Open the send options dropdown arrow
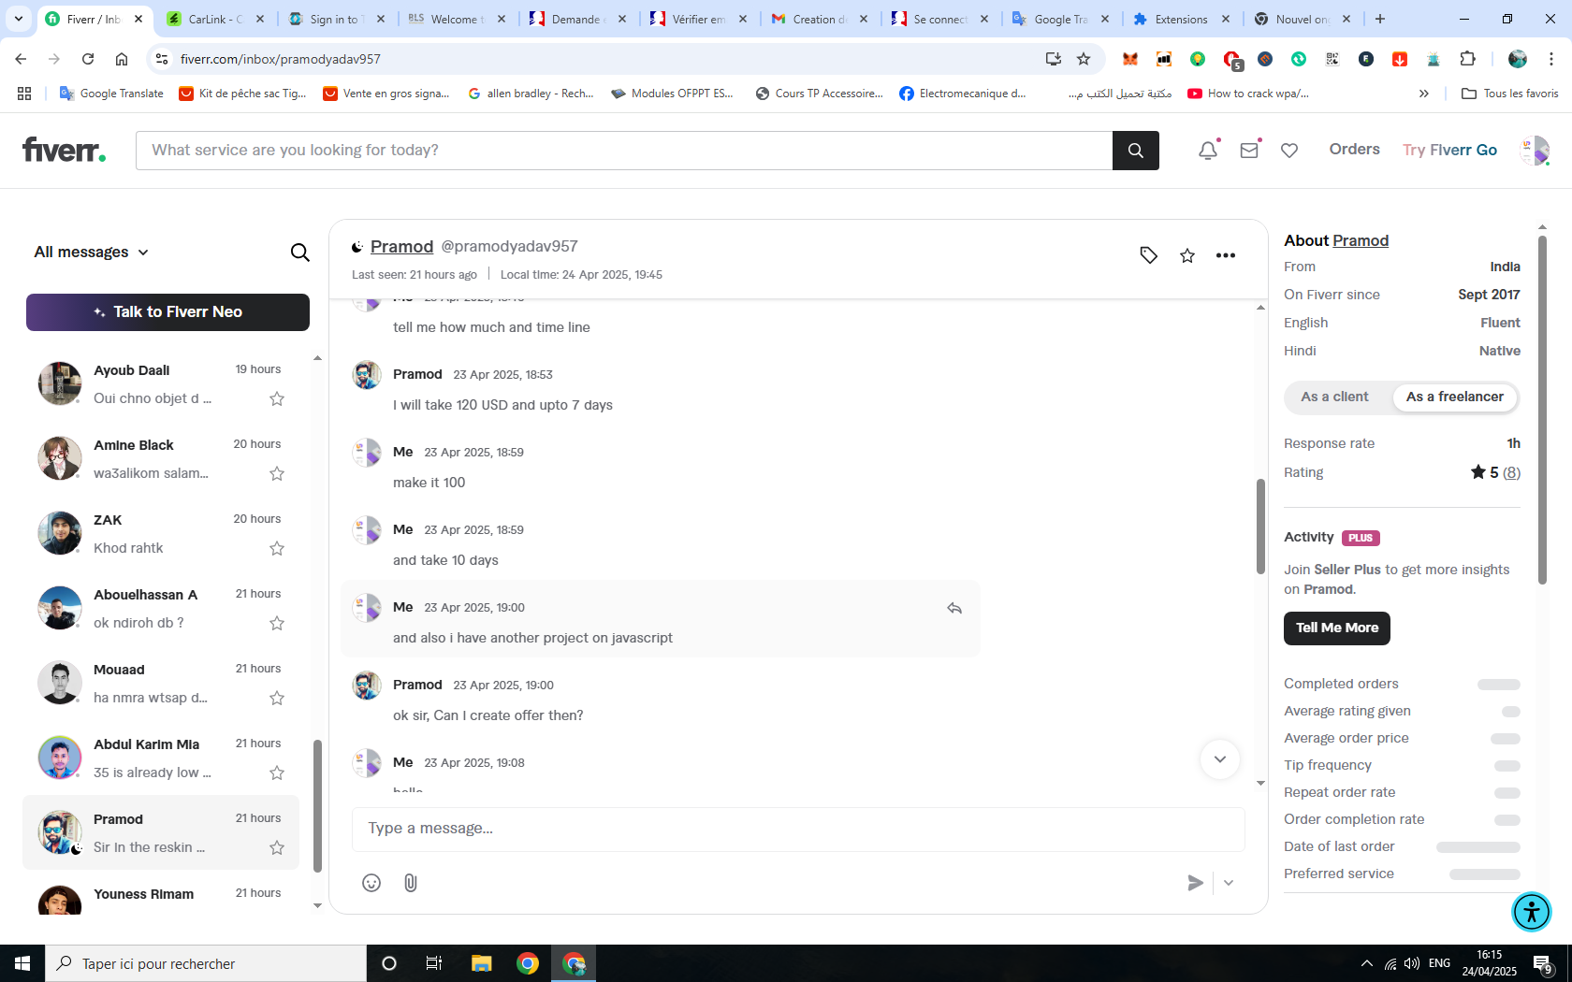Image resolution: width=1572 pixels, height=982 pixels. (x=1229, y=883)
